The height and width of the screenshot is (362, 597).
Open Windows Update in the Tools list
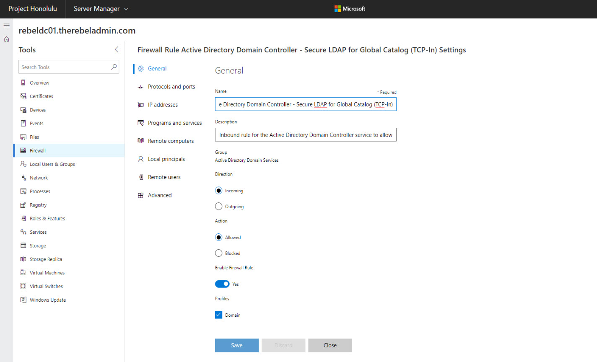tap(69, 300)
